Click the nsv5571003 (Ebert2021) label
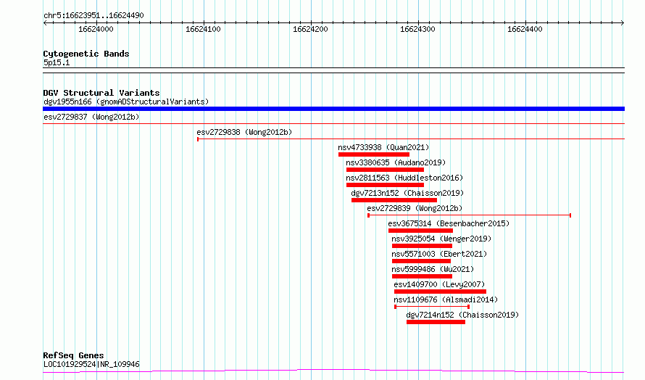This screenshot has width=645, height=380. tap(439, 254)
